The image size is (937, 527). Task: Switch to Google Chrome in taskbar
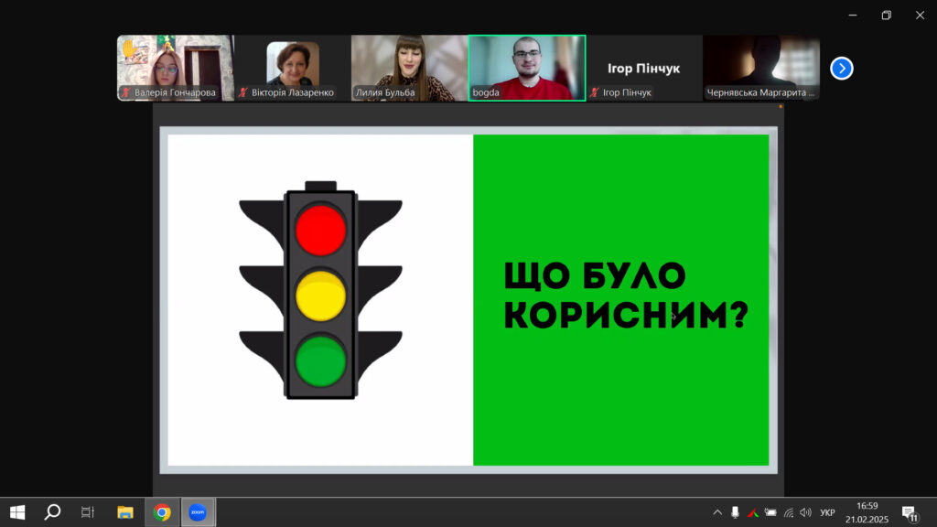pyautogui.click(x=161, y=512)
